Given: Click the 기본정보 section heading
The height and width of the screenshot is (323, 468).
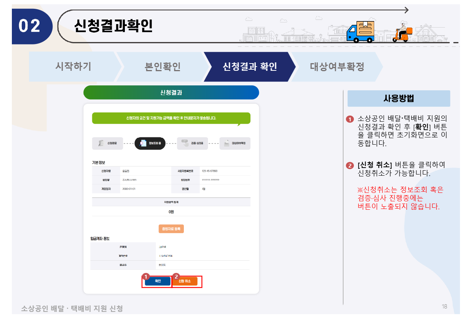Looking at the screenshot, I should pos(99,163).
